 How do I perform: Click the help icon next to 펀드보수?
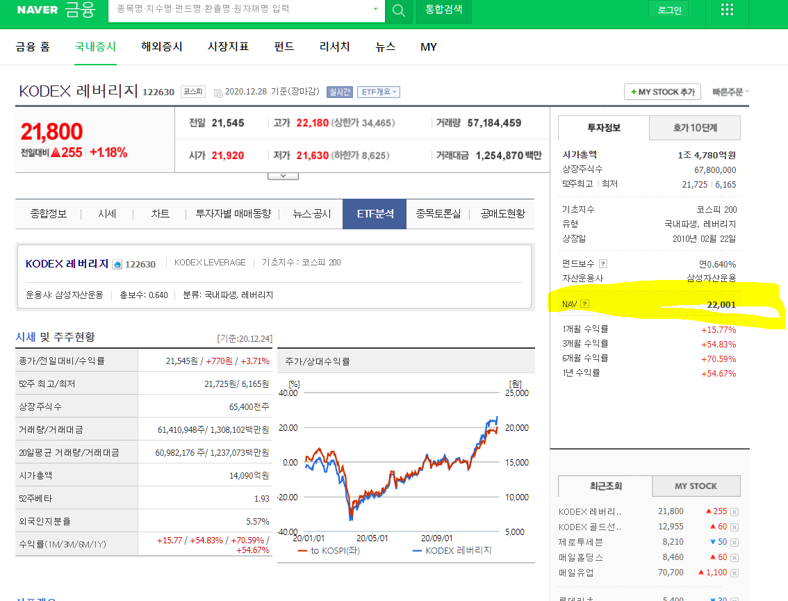603,264
